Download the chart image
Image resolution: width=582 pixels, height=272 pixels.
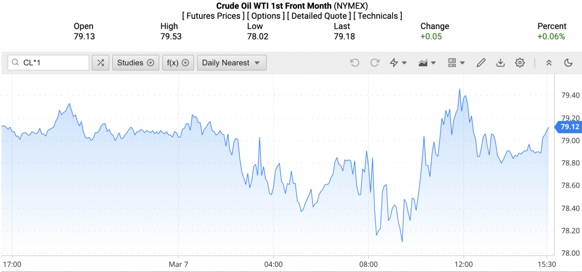(x=501, y=63)
